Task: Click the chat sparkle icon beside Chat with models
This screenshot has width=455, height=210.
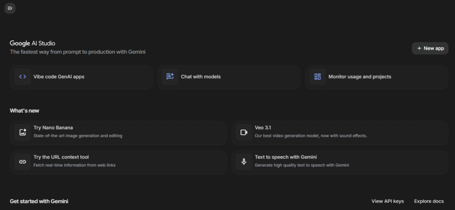Action: 170,77
